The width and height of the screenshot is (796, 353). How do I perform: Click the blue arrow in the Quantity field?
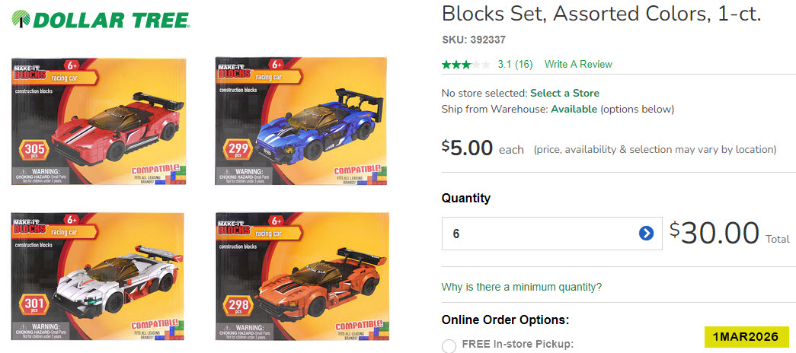coord(646,234)
